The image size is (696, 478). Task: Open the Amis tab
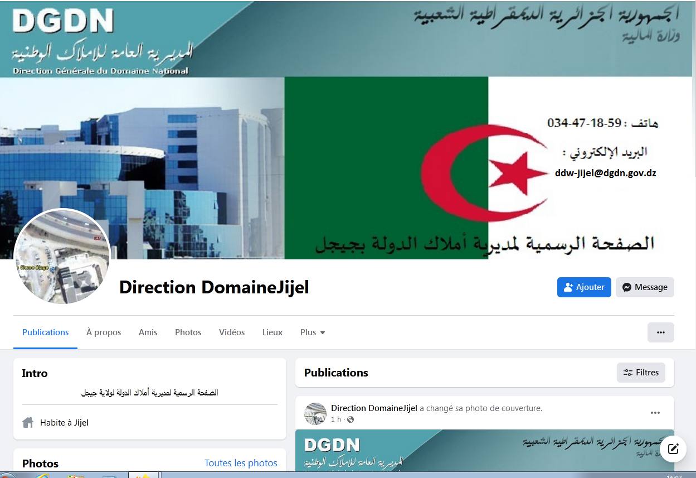[148, 332]
